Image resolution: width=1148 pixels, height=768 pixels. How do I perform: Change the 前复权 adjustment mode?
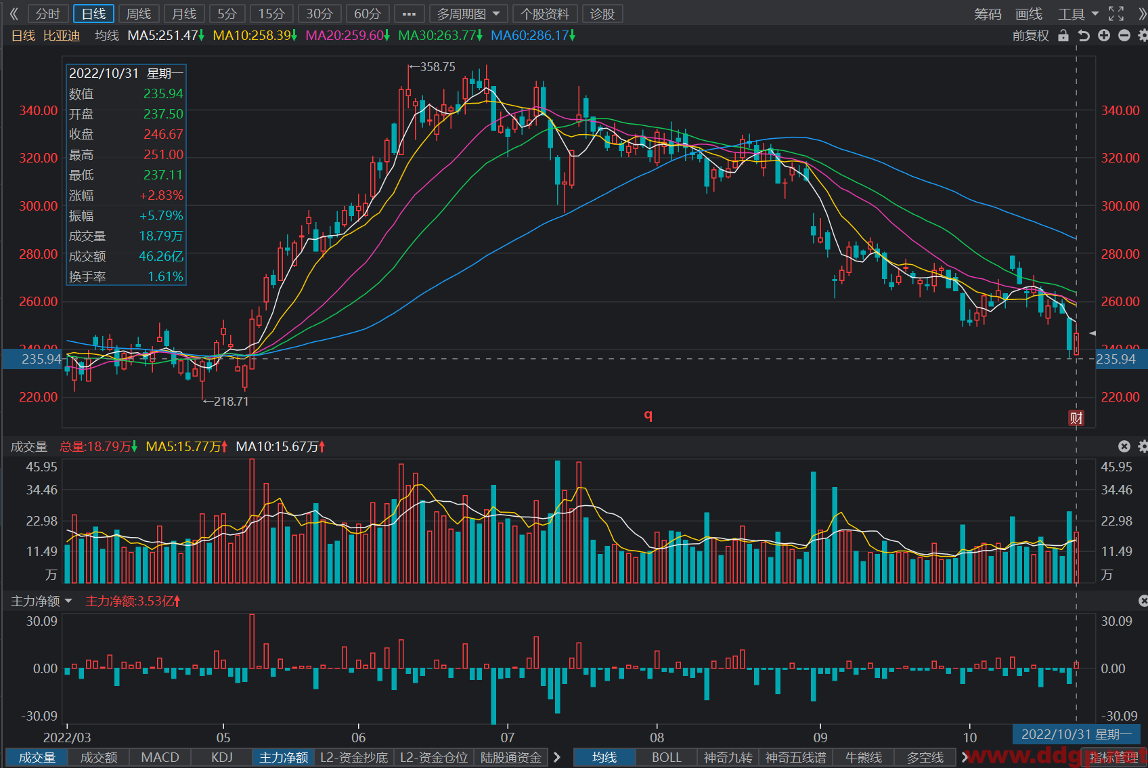(1031, 36)
